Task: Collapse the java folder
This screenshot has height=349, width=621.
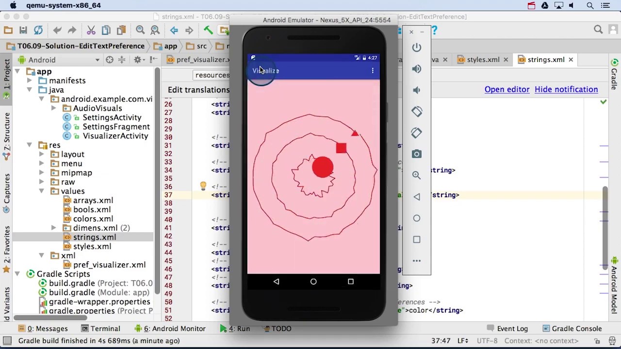Action: coord(29,90)
